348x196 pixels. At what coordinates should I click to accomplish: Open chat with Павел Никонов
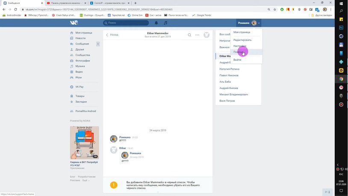coord(229,75)
